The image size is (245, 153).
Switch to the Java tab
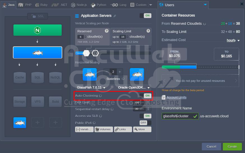pos(9,5)
